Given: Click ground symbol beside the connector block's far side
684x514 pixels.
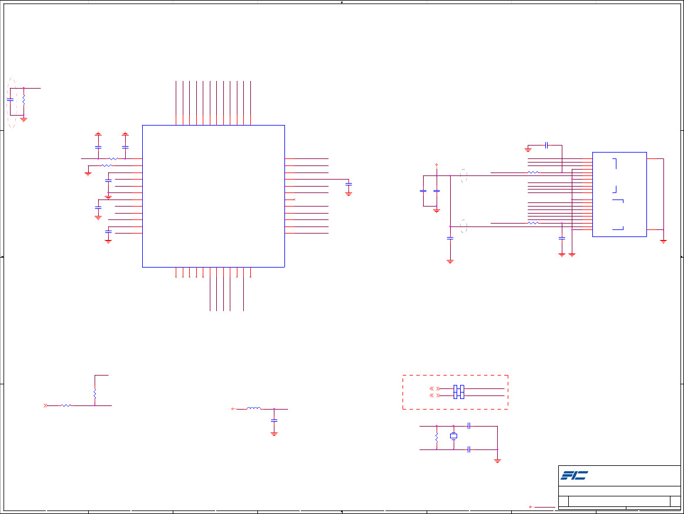Looking at the screenshot, I should point(663,241).
